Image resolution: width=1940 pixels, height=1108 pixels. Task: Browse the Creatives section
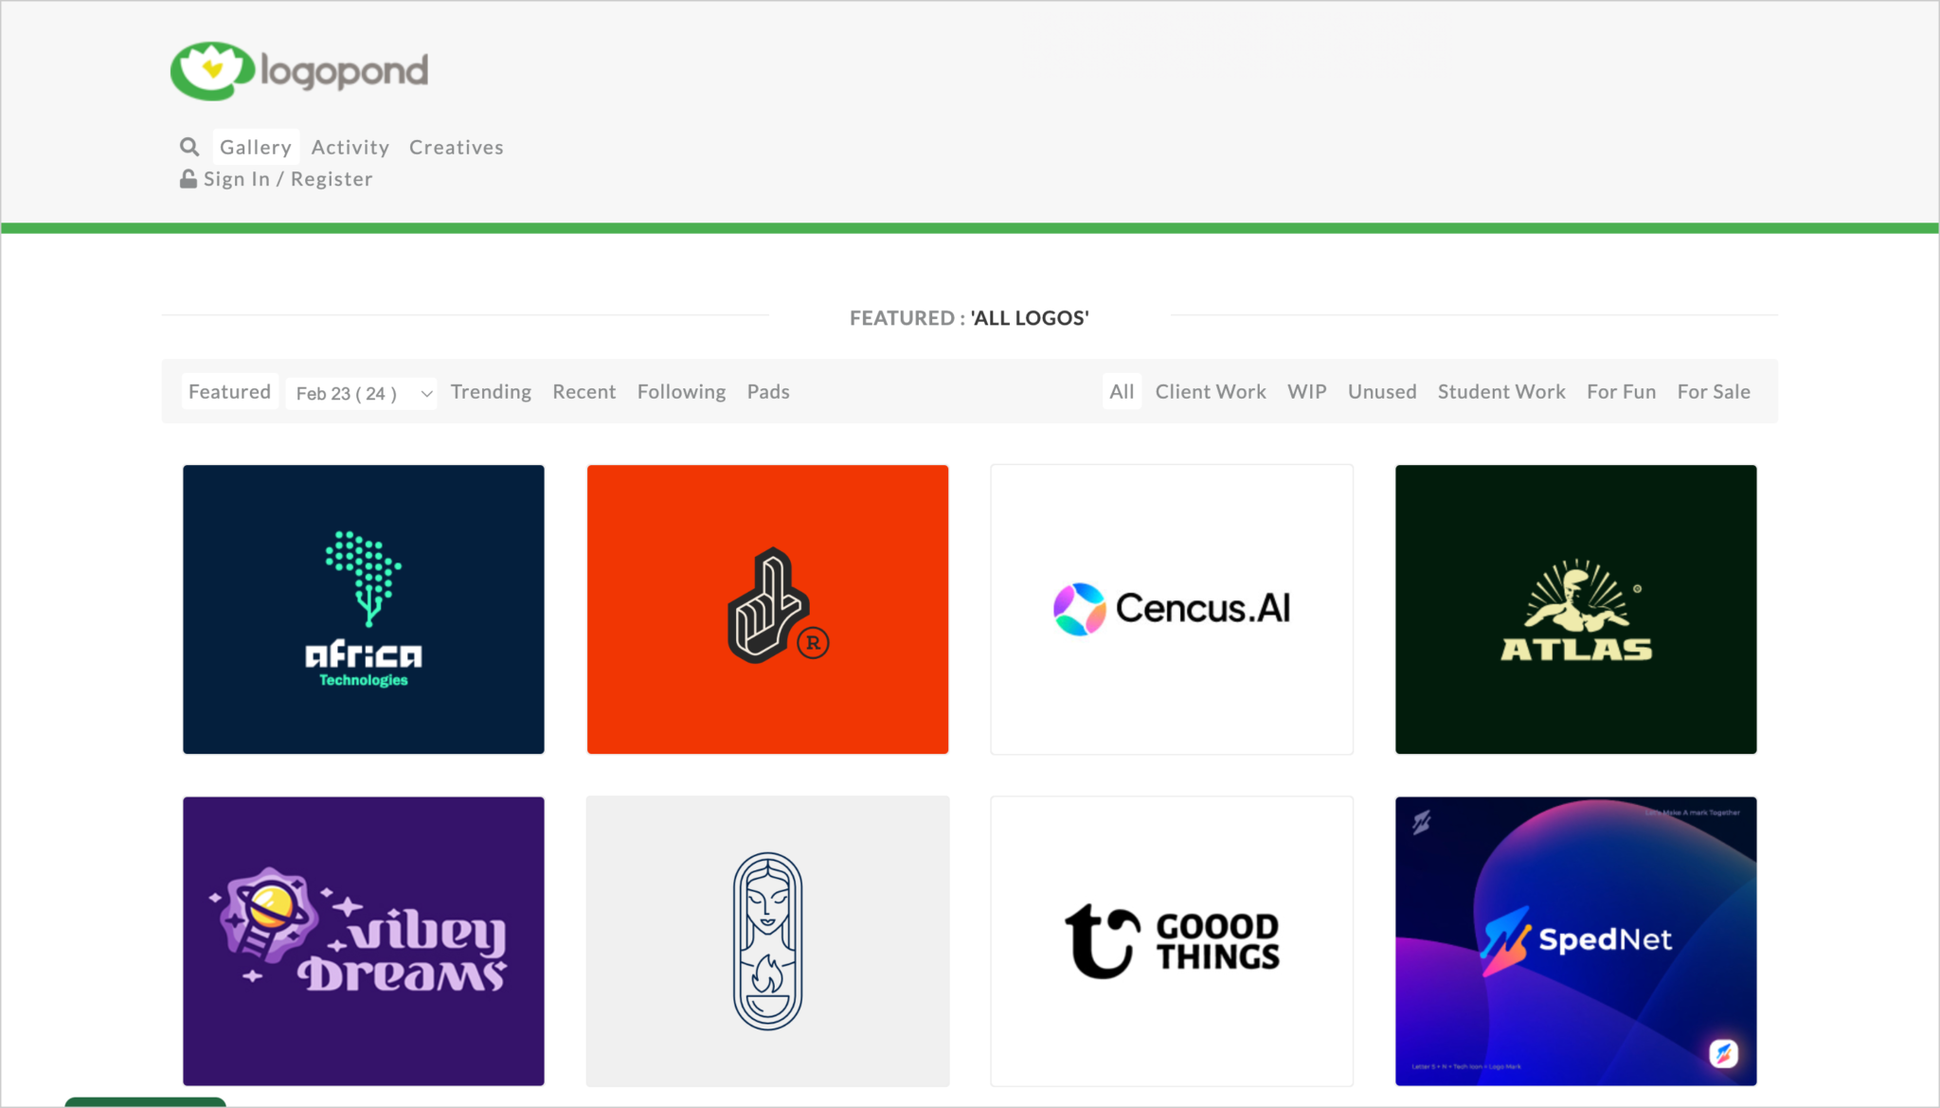456,147
